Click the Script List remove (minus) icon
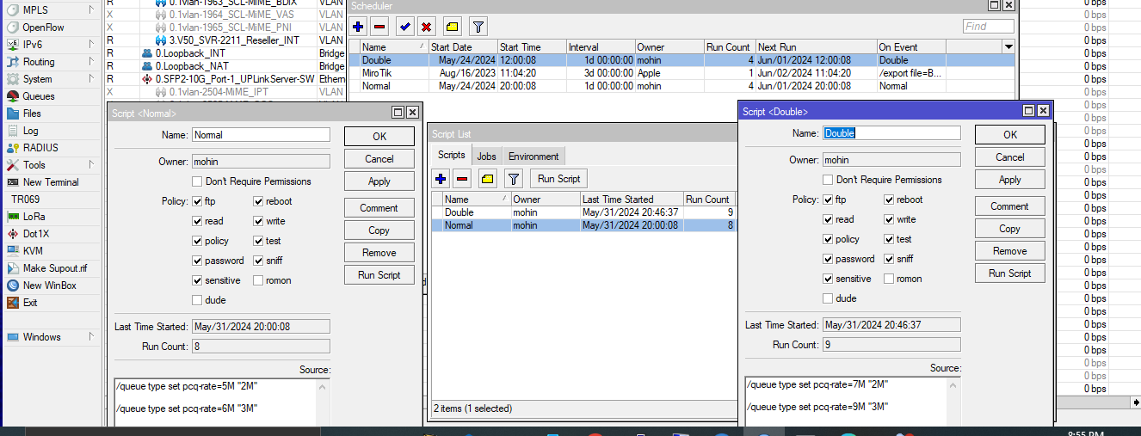 click(462, 179)
